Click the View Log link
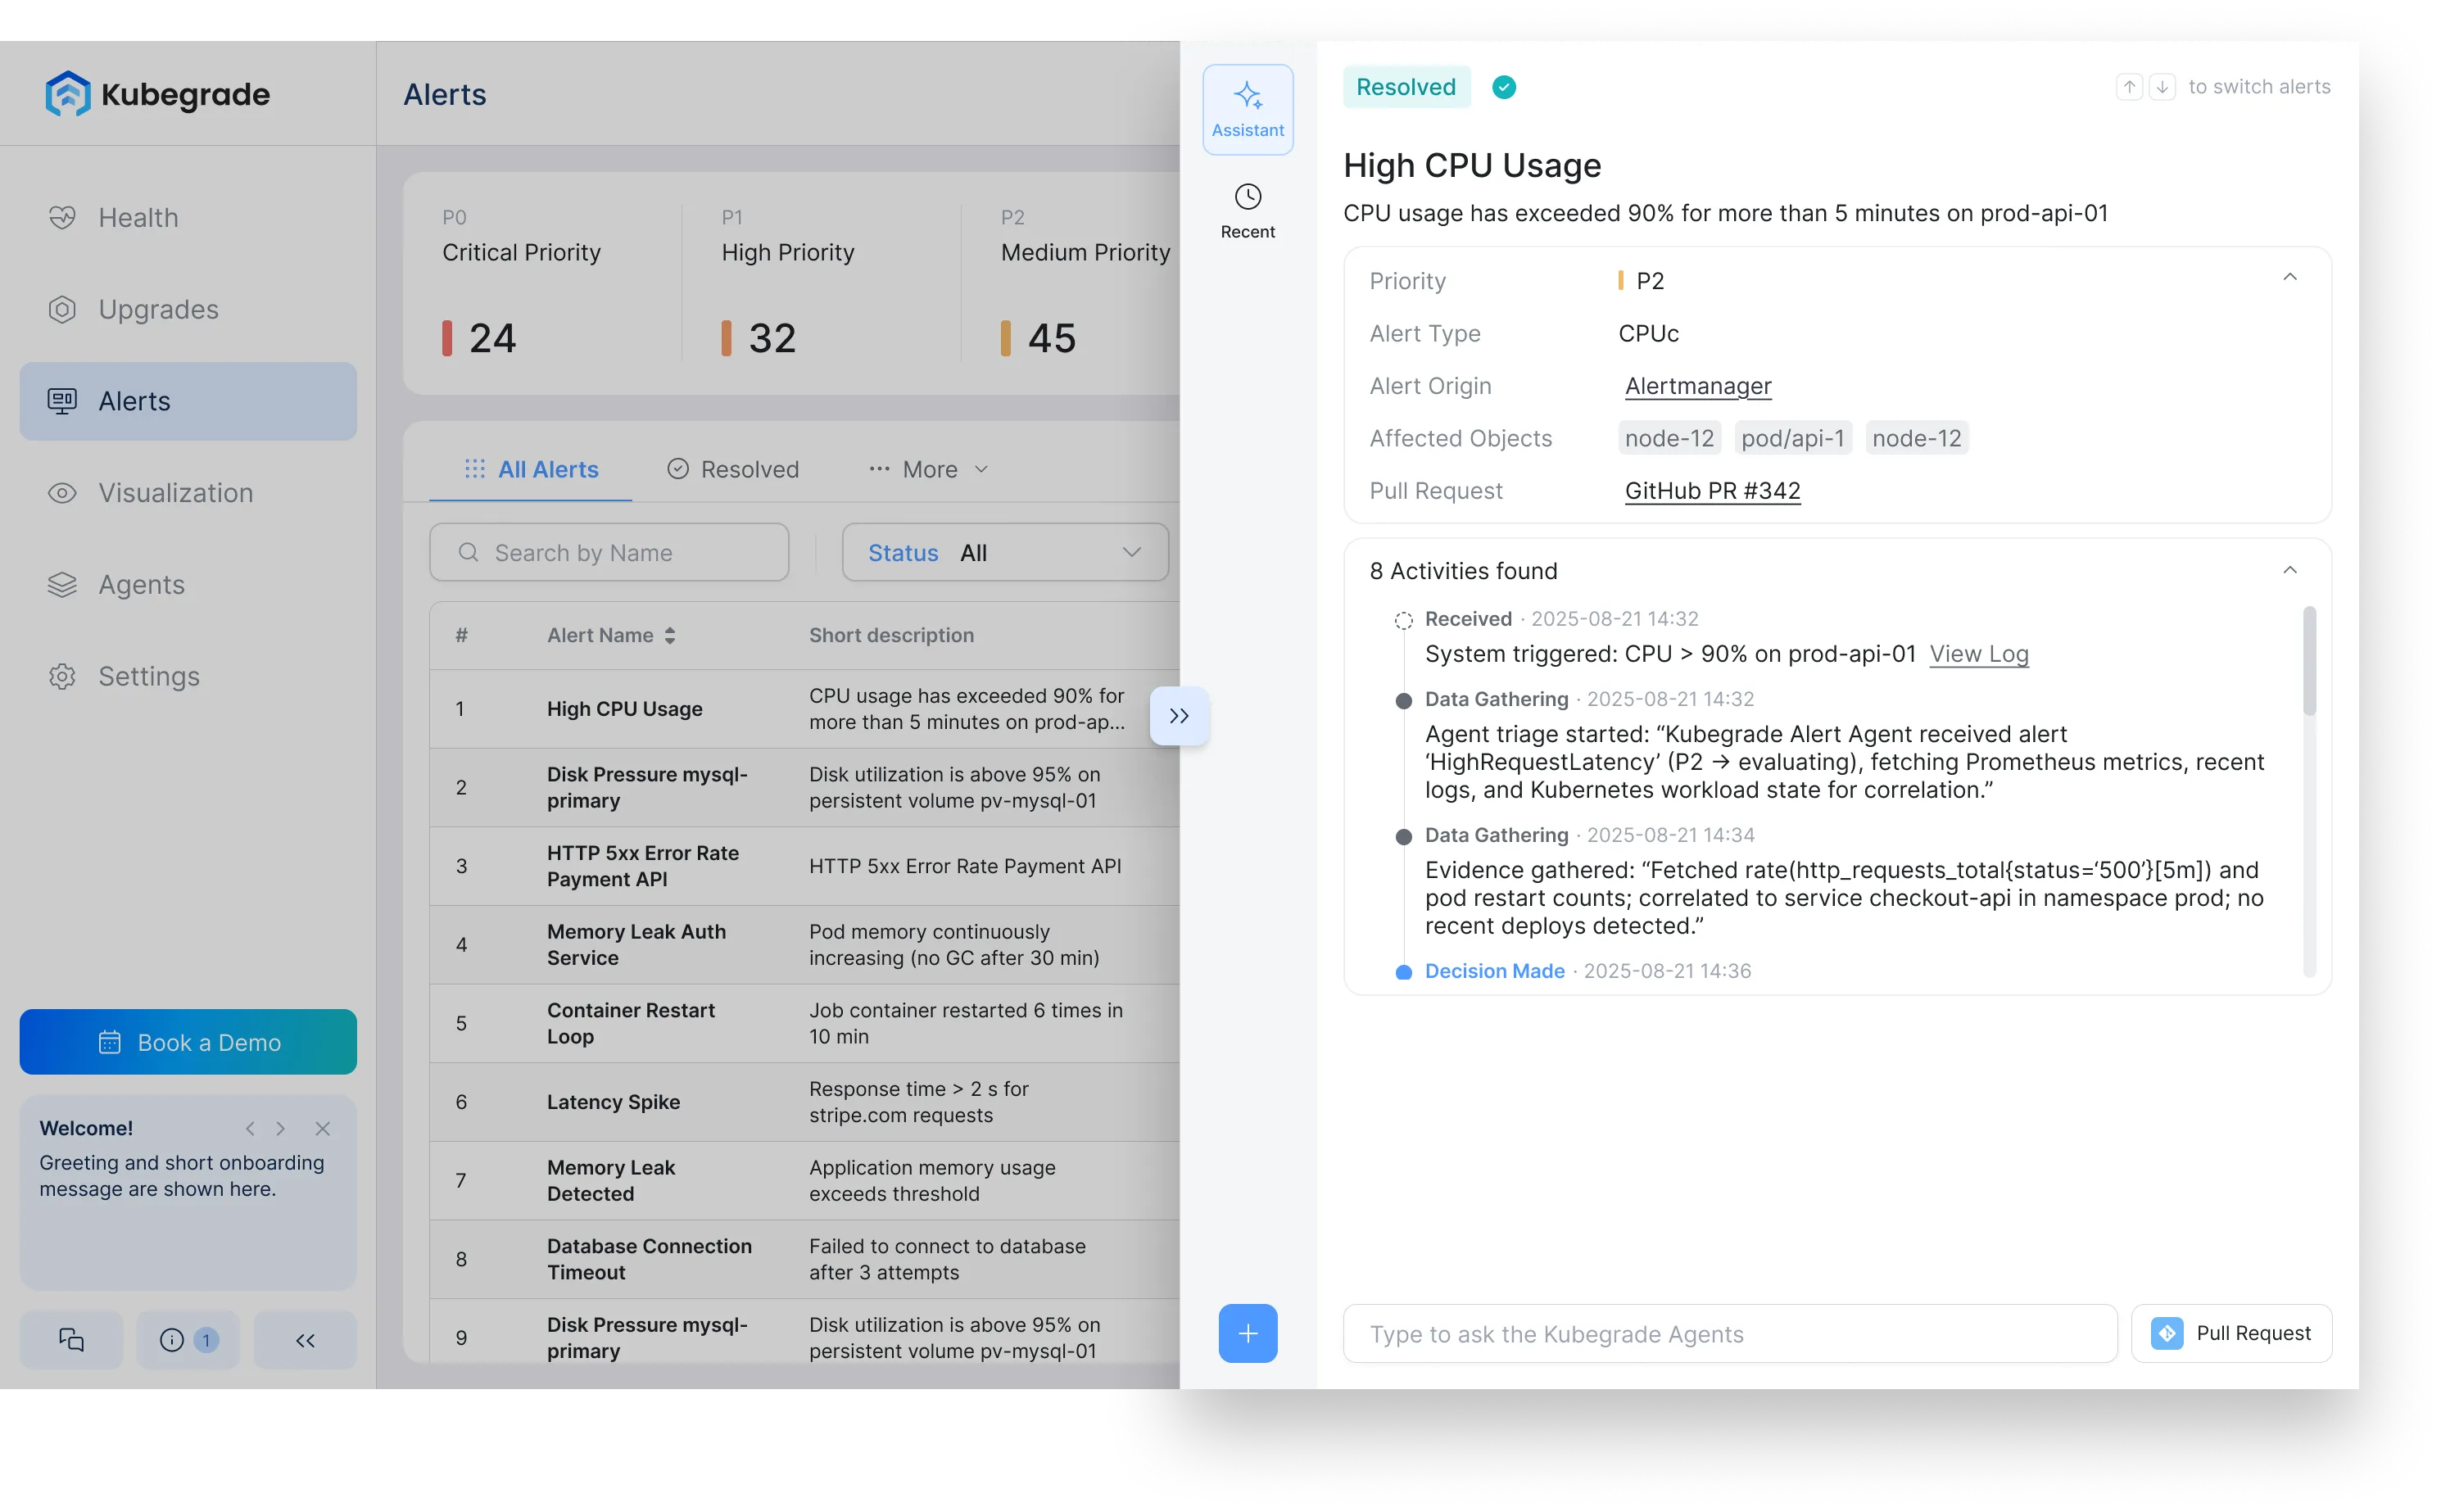The image size is (2441, 1512). (1978, 654)
